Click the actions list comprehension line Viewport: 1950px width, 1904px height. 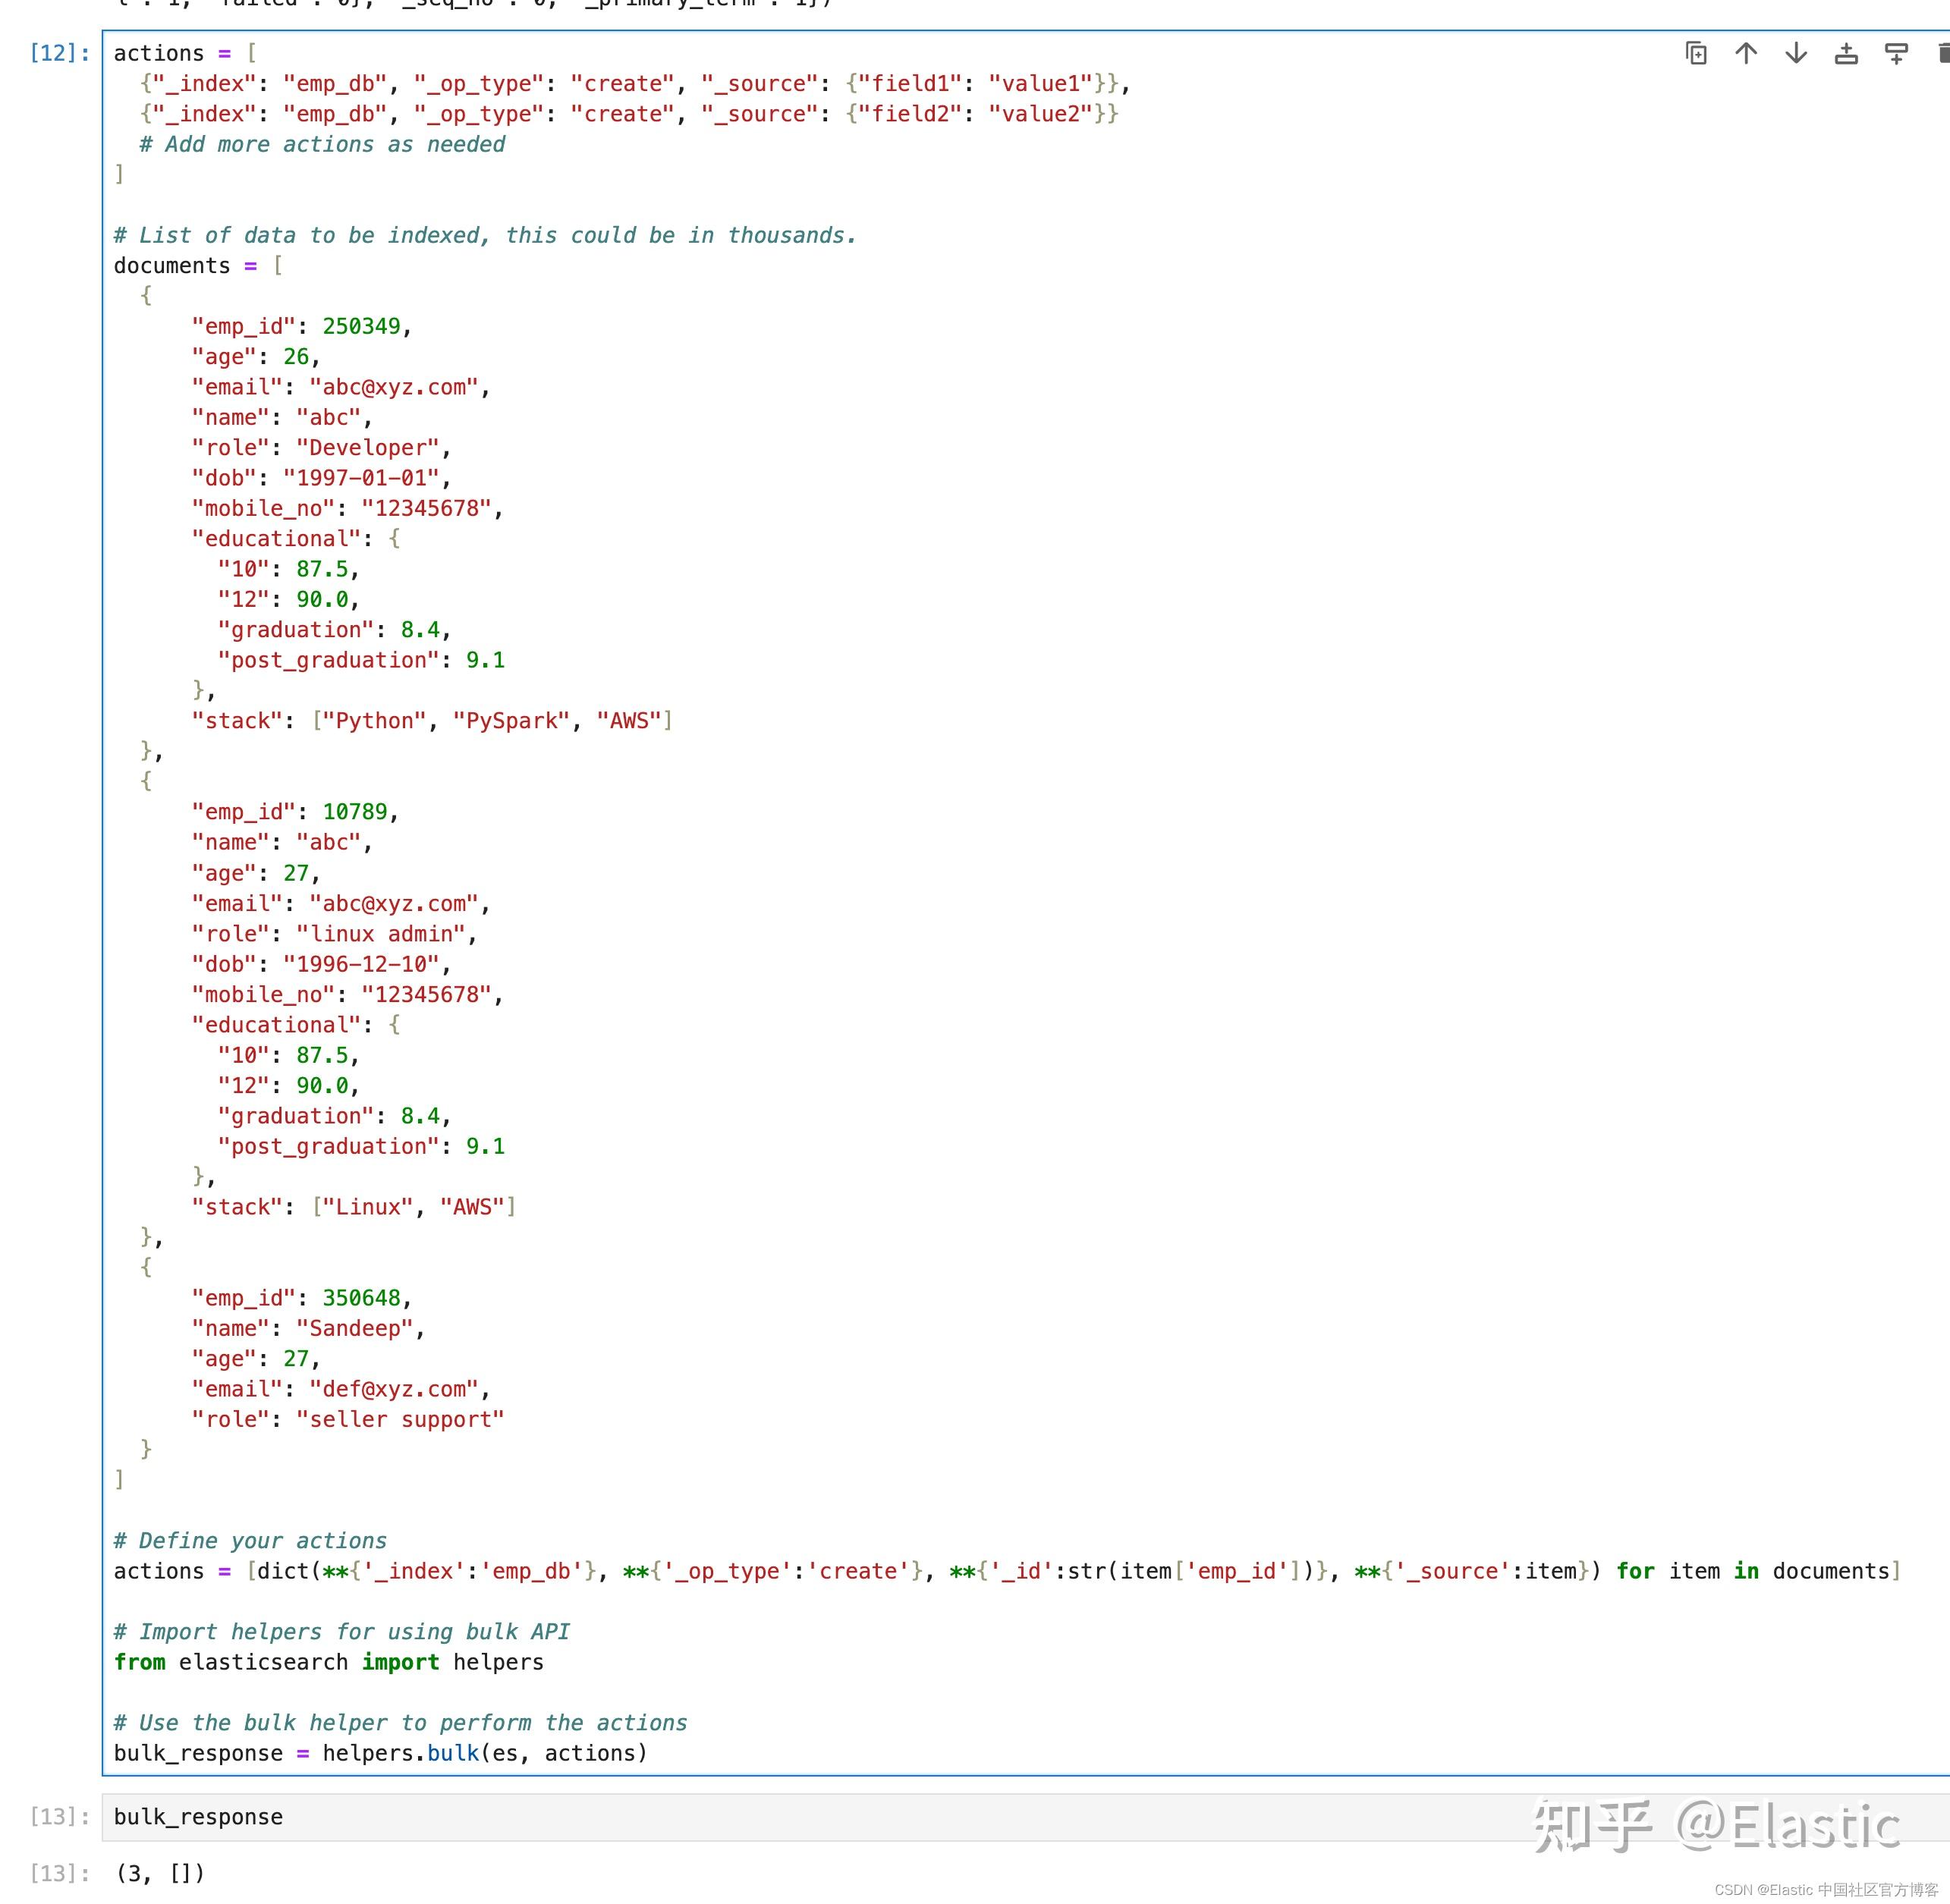click(1007, 1571)
